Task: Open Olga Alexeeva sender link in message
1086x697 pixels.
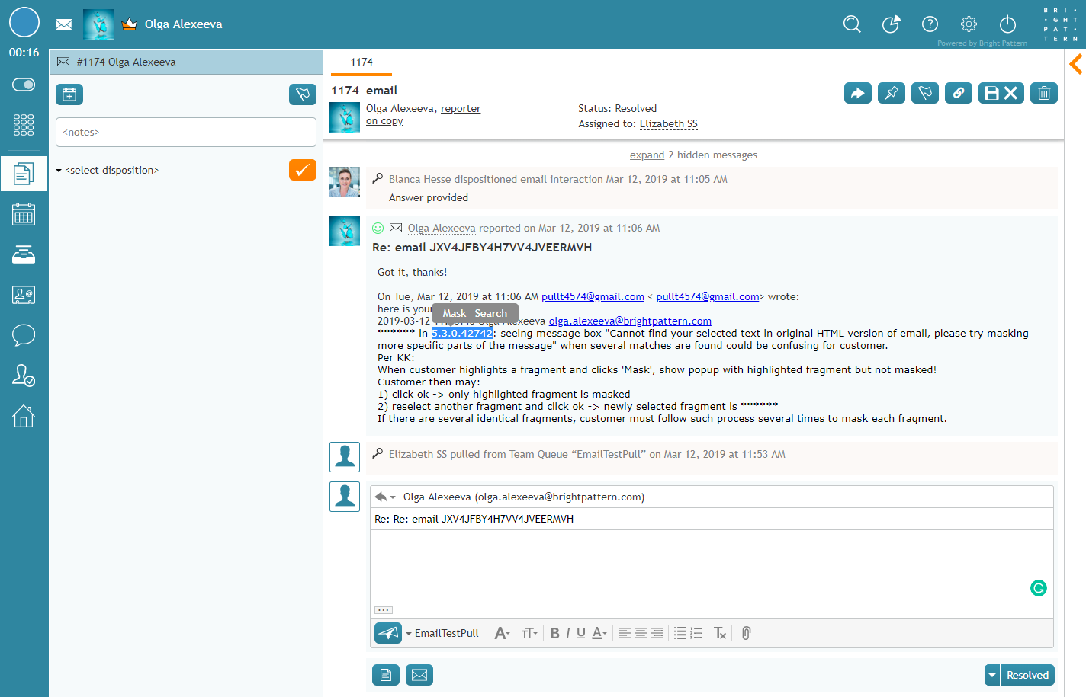Action: 442,228
